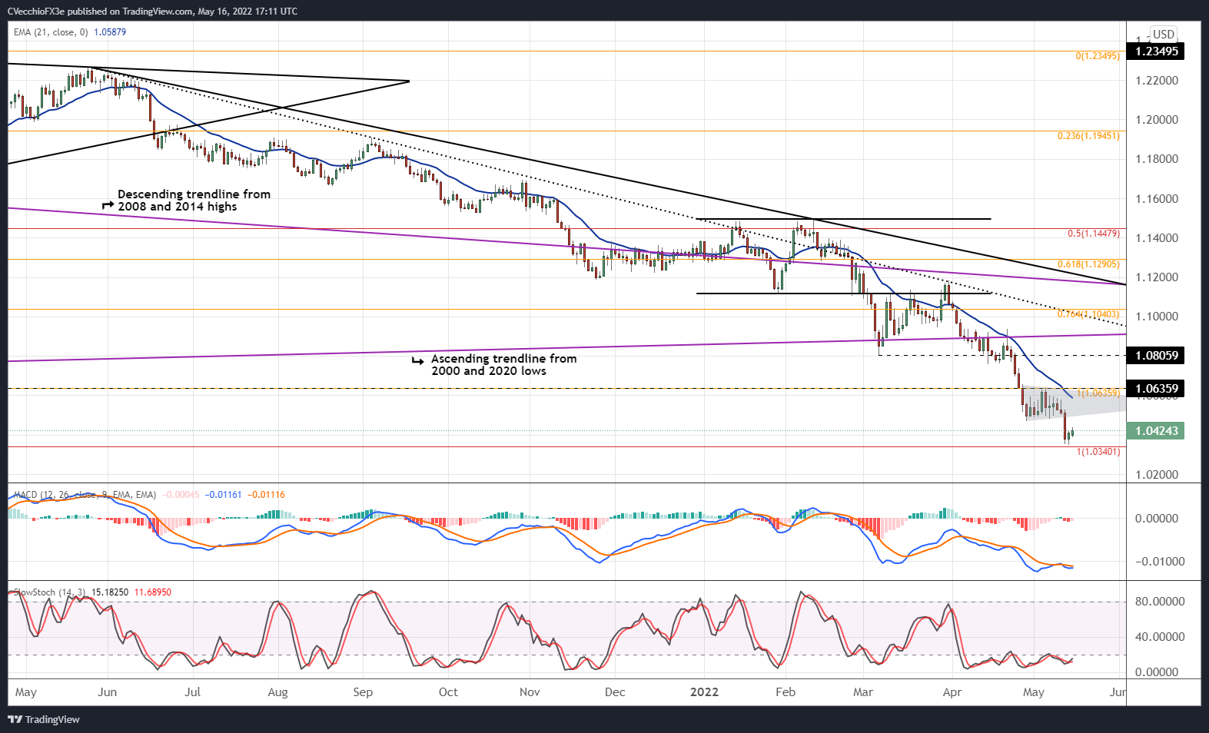1209x733 pixels.
Task: Select the red 1(1.03401) level label
Action: (1098, 452)
